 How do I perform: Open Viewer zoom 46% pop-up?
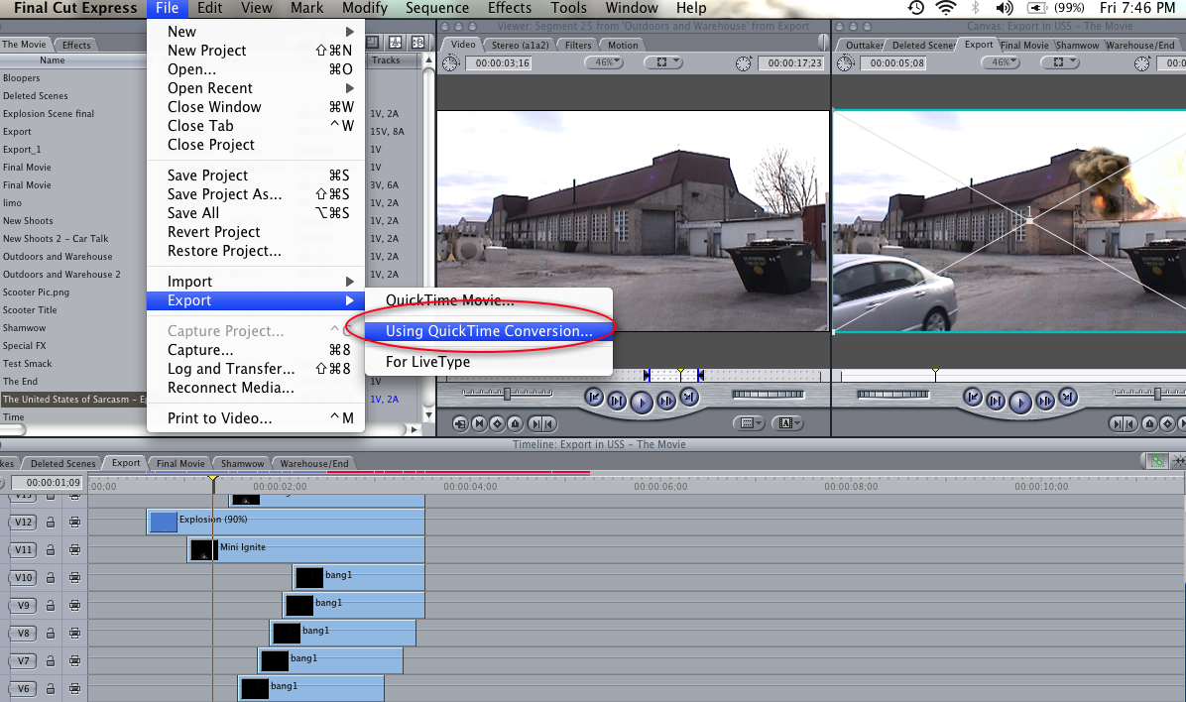(x=604, y=62)
